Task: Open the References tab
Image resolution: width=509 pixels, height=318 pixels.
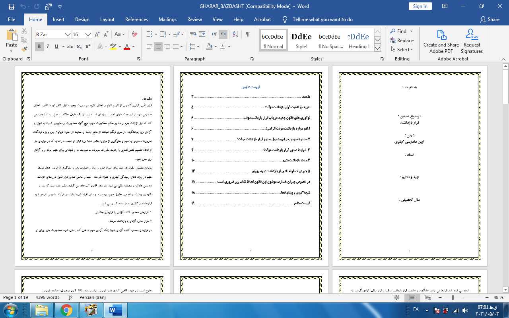Action: tap(136, 19)
